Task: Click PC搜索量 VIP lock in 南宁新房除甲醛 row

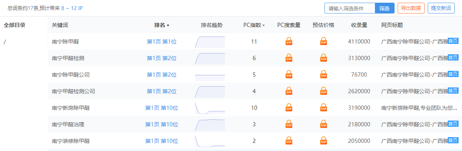Action: point(289,107)
